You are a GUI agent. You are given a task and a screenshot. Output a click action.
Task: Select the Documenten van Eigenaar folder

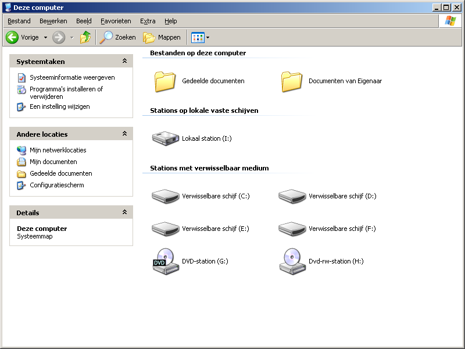pyautogui.click(x=331, y=81)
